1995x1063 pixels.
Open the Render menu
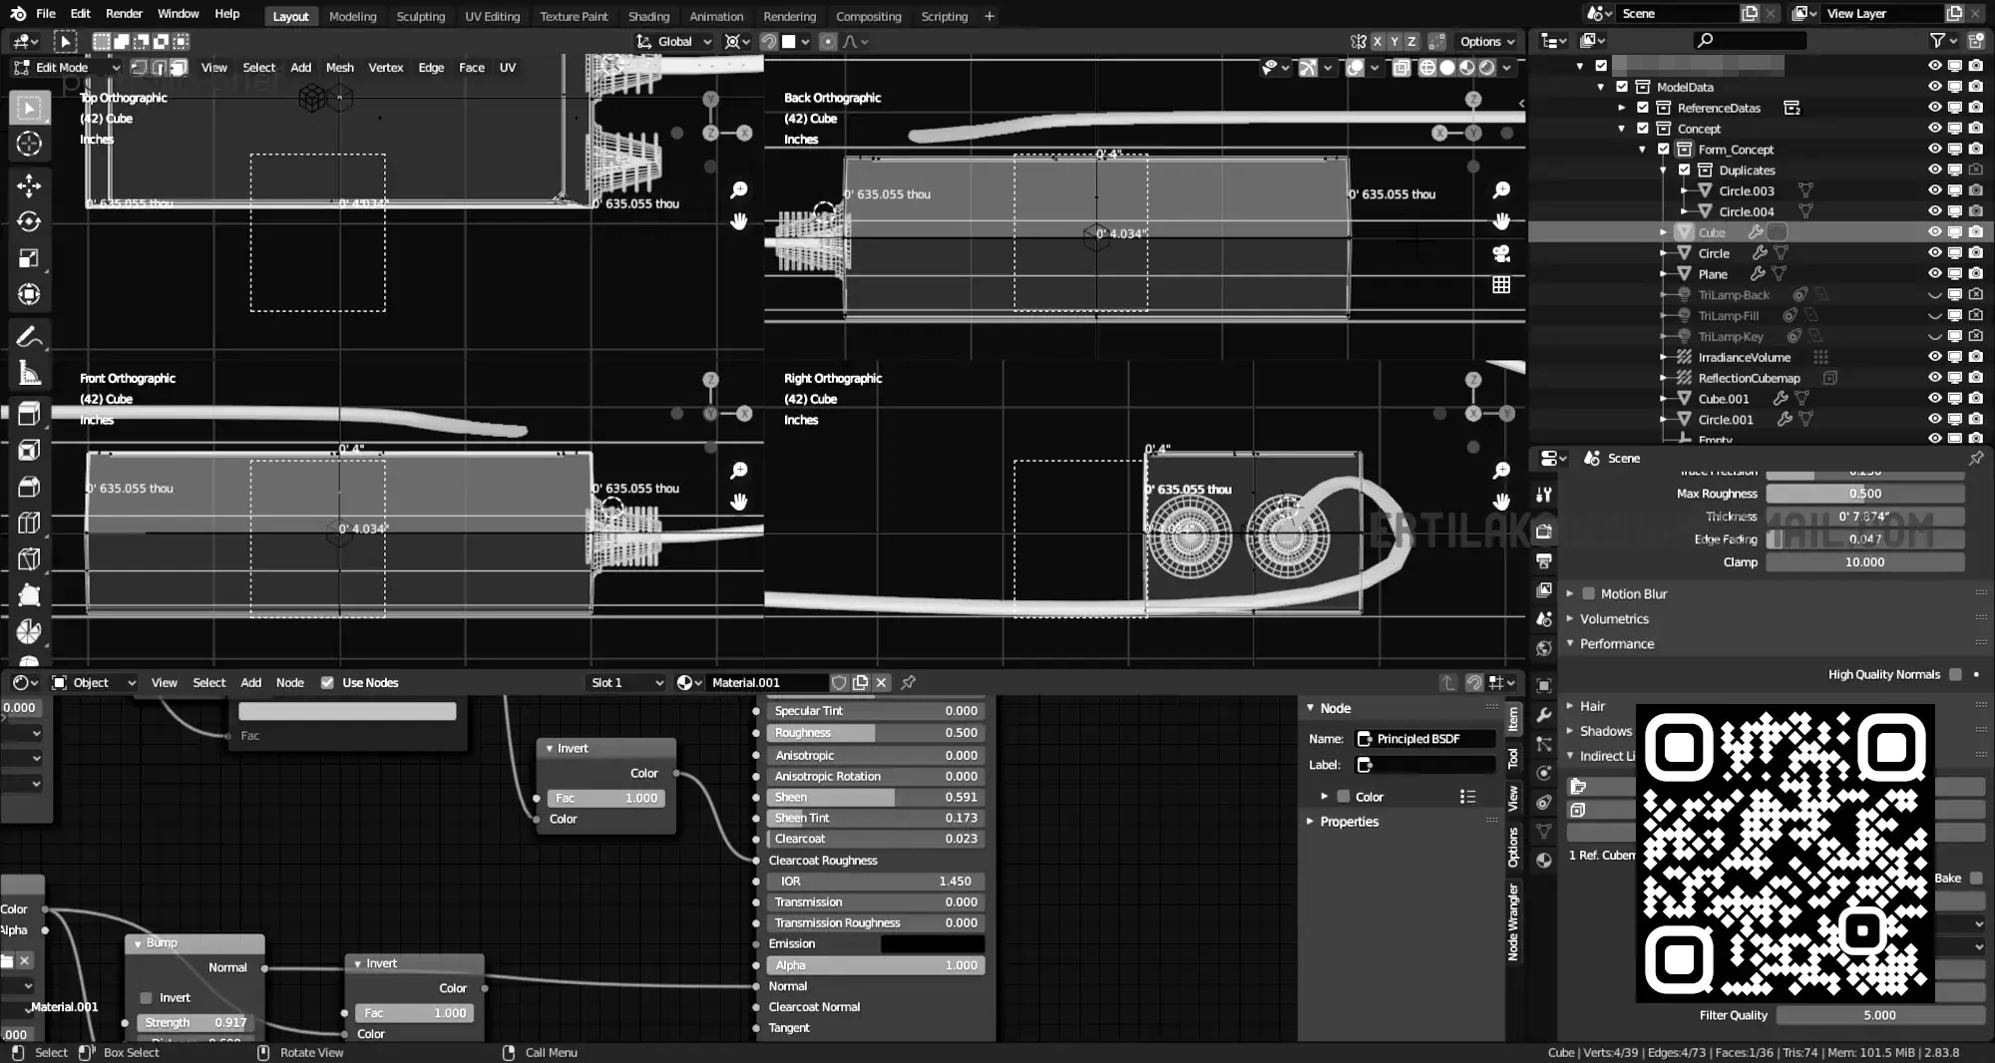point(124,14)
